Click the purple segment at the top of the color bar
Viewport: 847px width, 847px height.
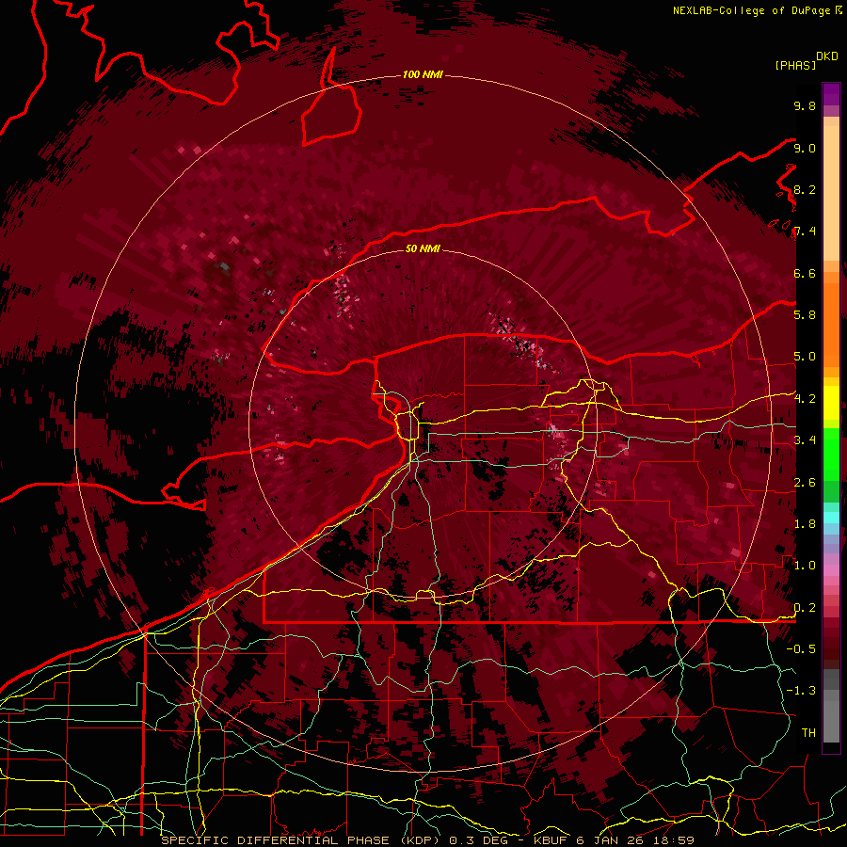831,94
